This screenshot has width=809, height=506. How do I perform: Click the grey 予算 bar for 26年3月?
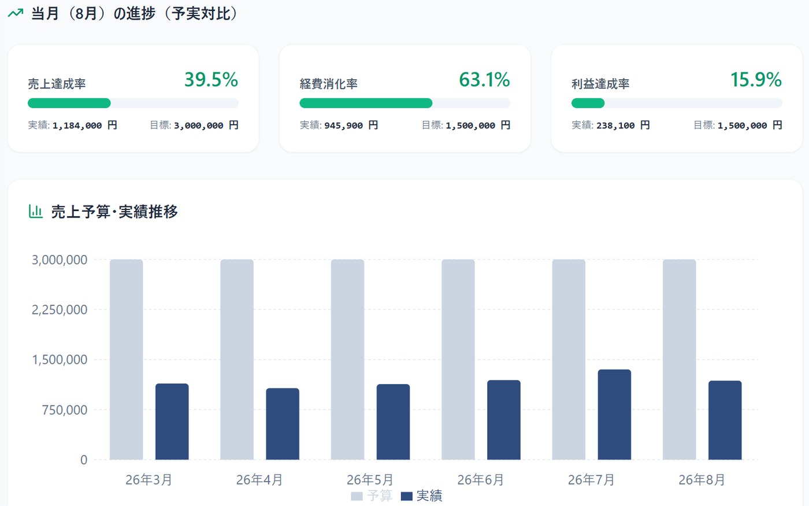click(x=127, y=360)
